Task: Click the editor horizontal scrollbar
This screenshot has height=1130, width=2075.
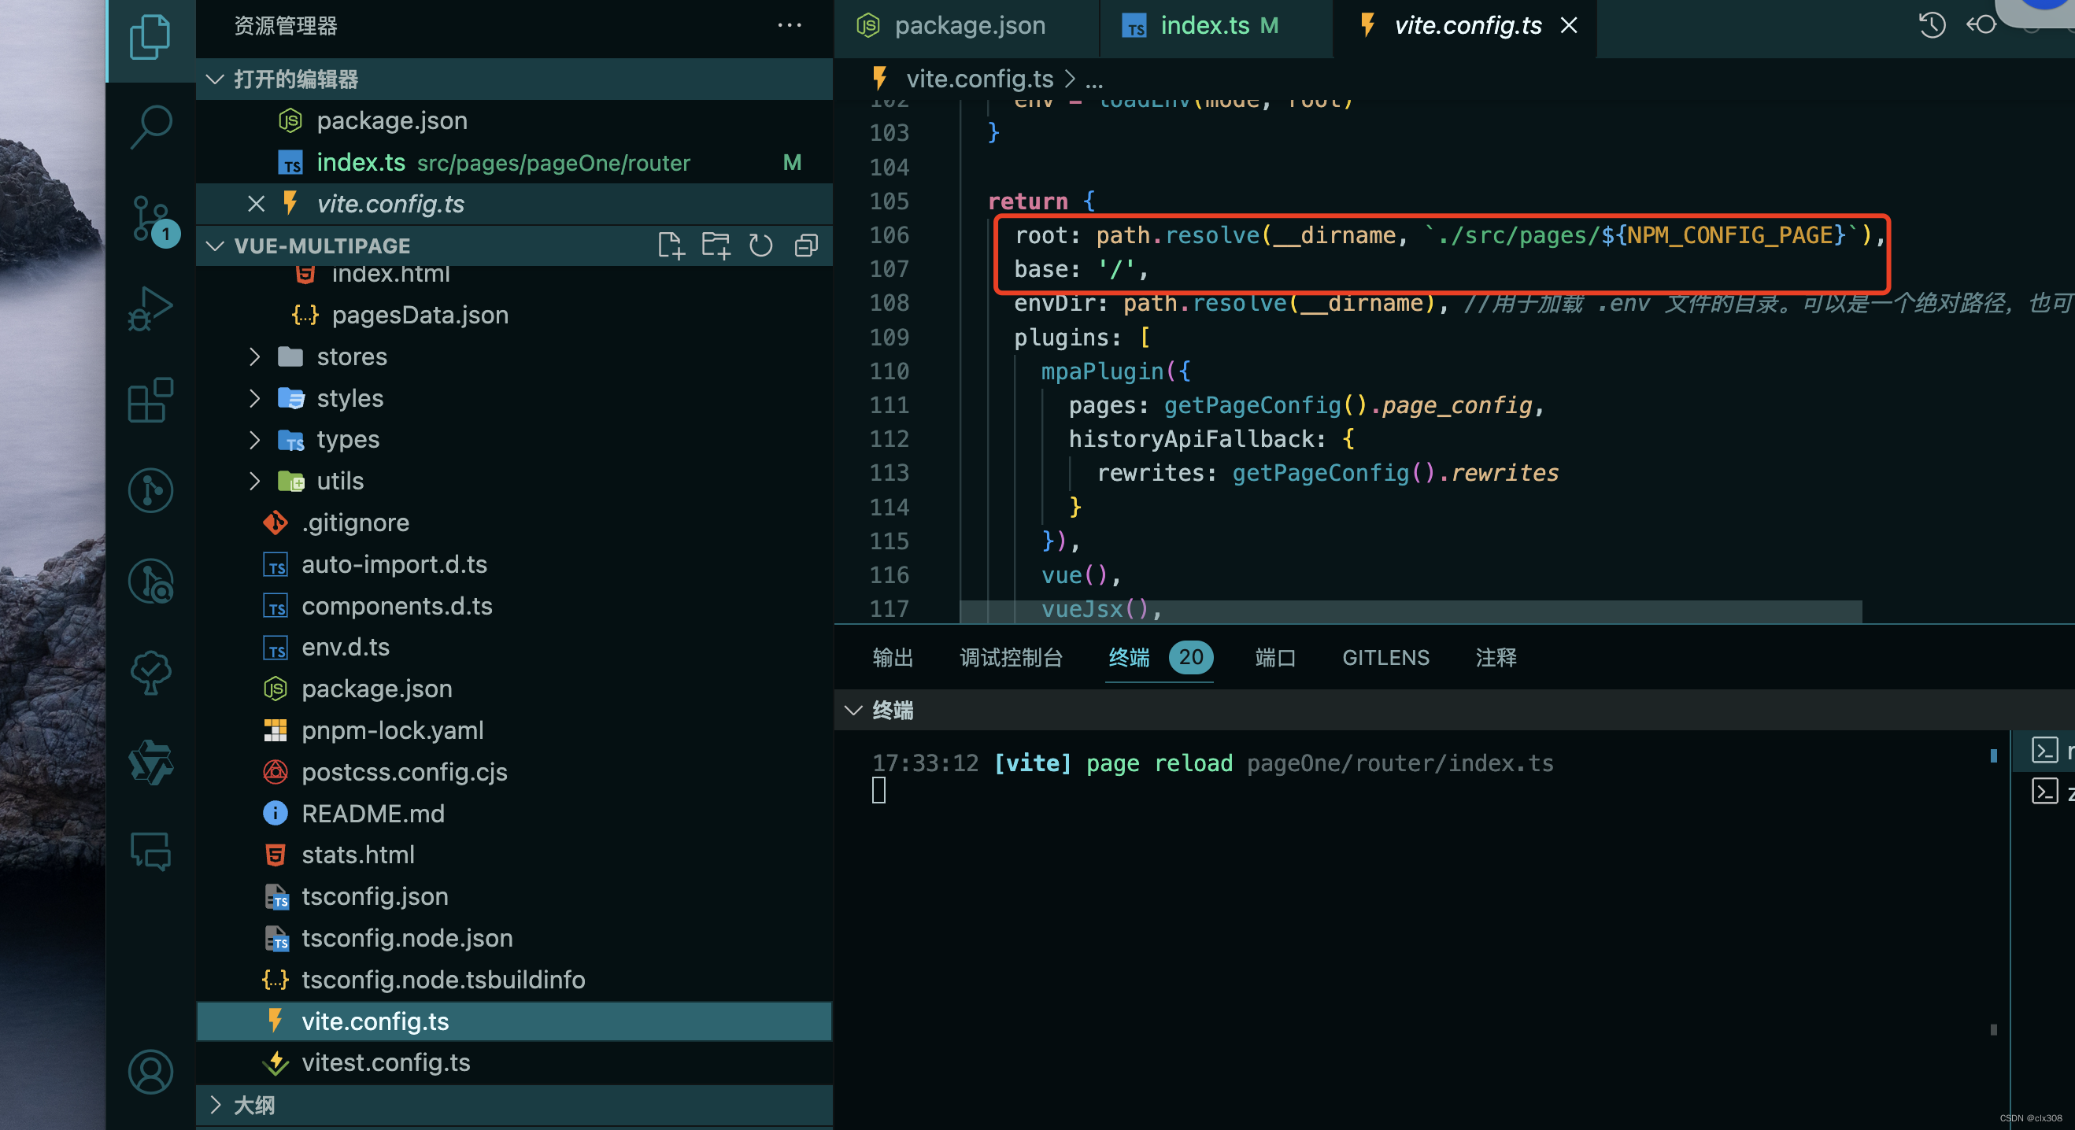Action: [1410, 611]
